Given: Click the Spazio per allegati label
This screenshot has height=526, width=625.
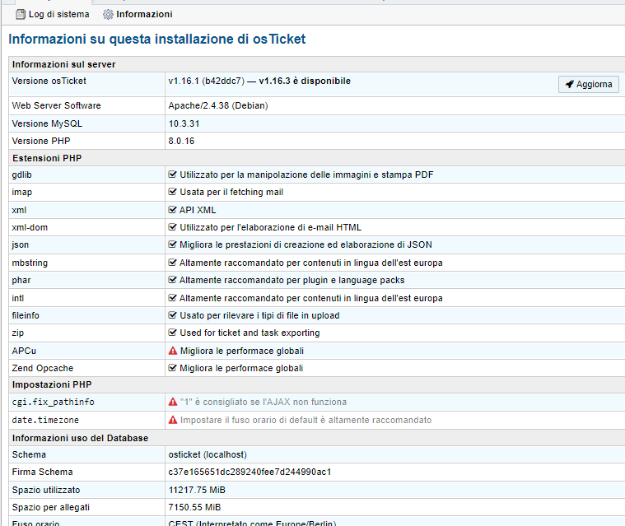Looking at the screenshot, I should [50, 507].
